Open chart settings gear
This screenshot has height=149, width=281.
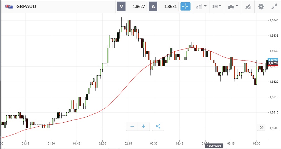pyautogui.click(x=261, y=7)
